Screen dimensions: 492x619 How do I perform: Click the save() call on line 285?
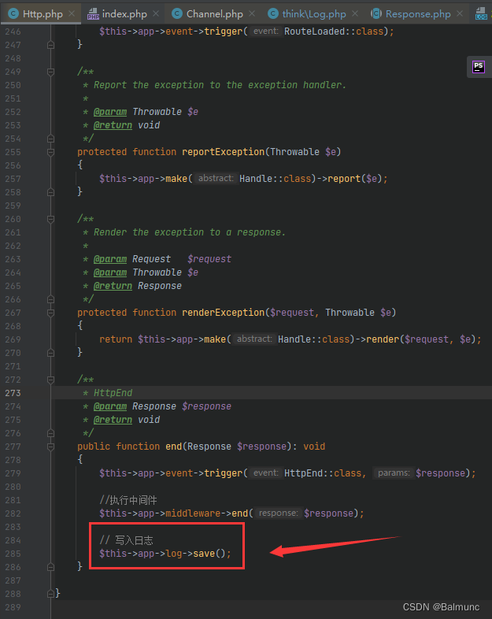[209, 554]
